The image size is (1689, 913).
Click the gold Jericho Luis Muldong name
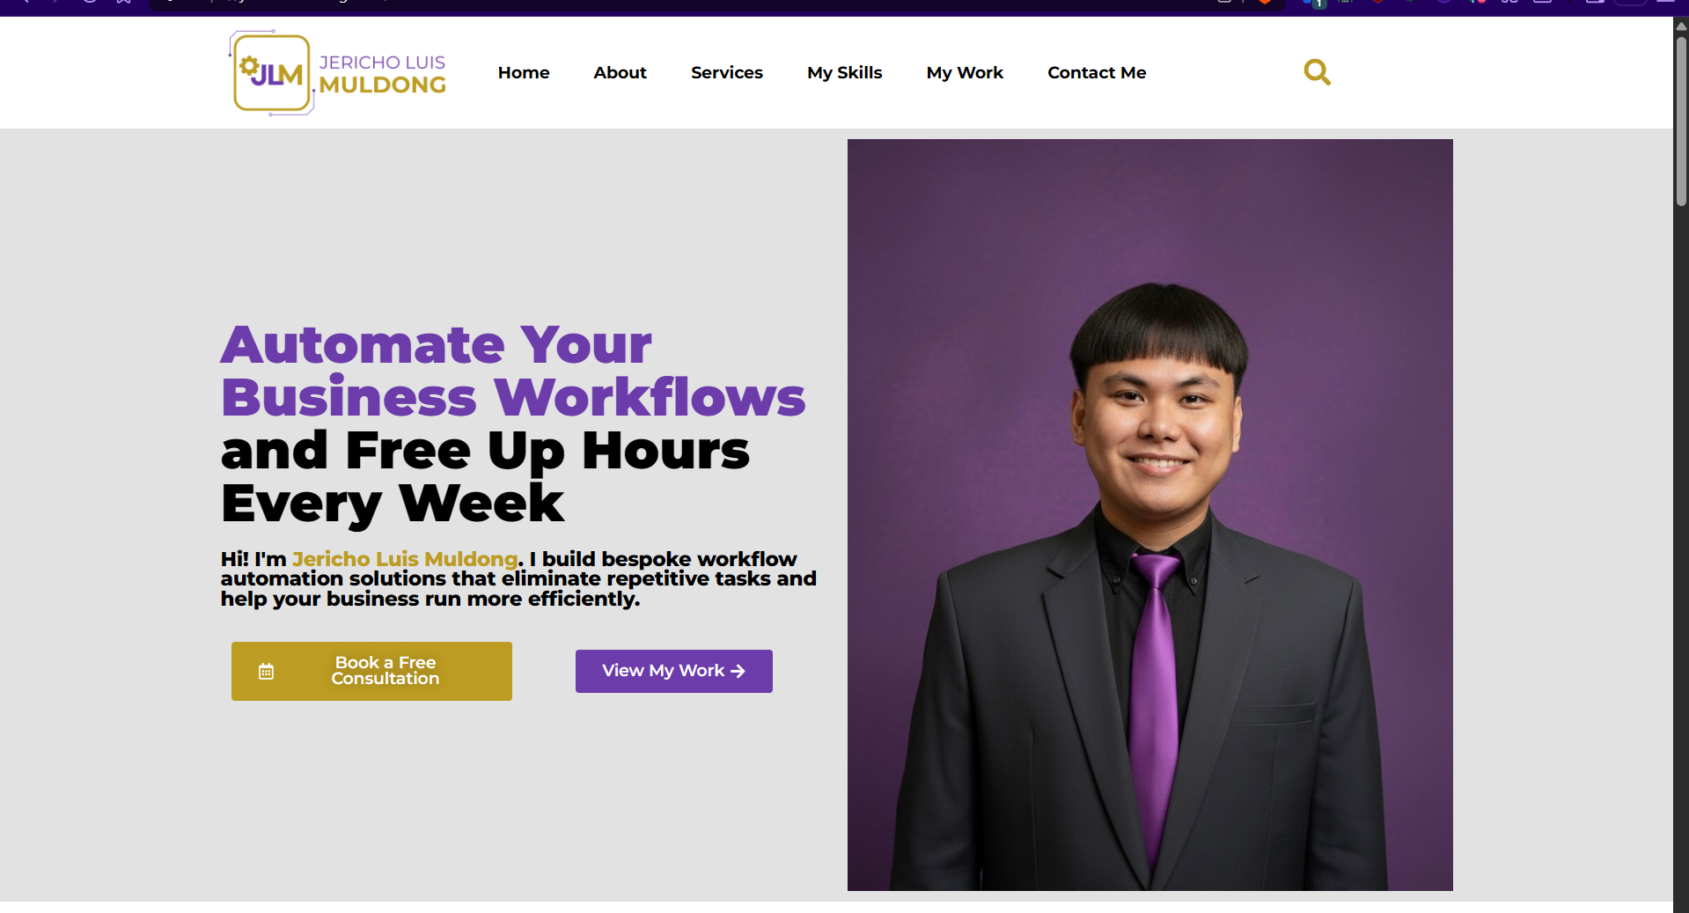point(405,559)
